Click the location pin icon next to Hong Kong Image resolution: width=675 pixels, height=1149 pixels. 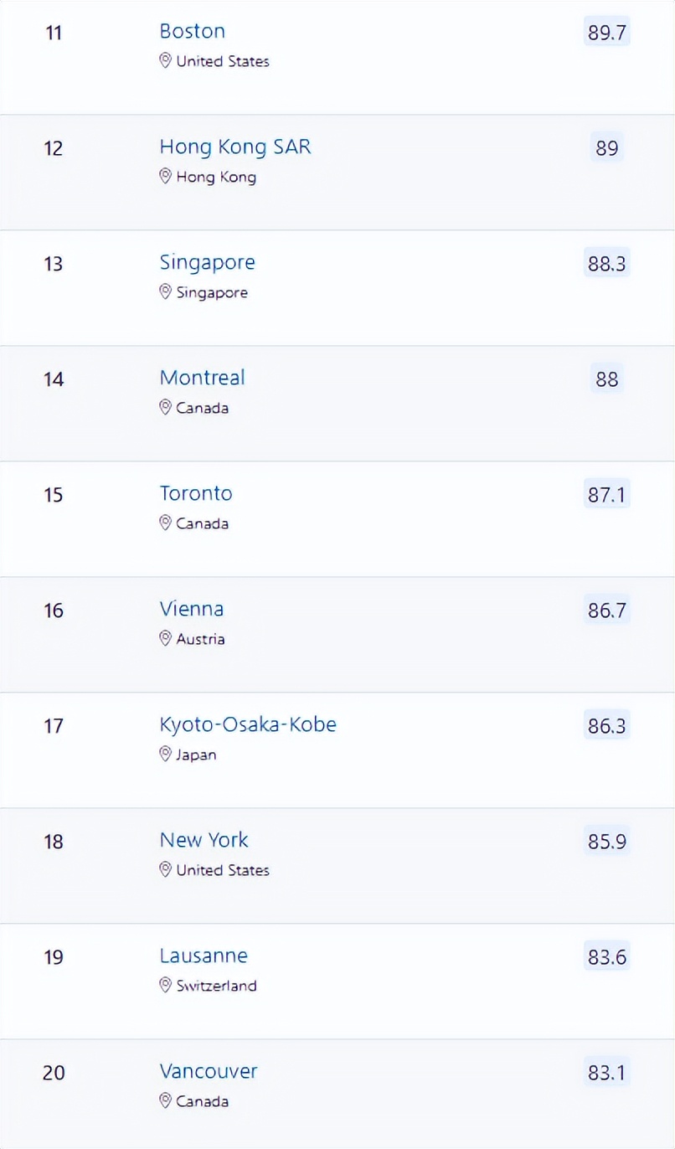coord(166,177)
